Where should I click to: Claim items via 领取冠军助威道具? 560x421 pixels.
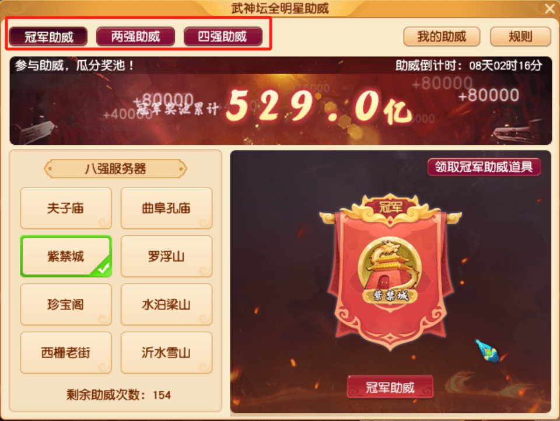click(484, 167)
